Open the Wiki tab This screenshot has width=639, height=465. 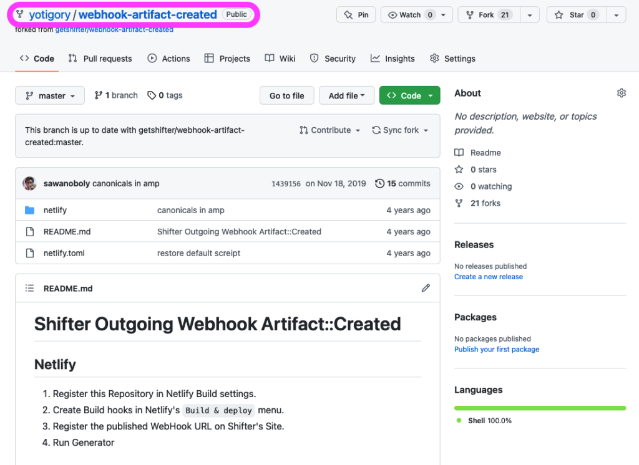tap(280, 59)
